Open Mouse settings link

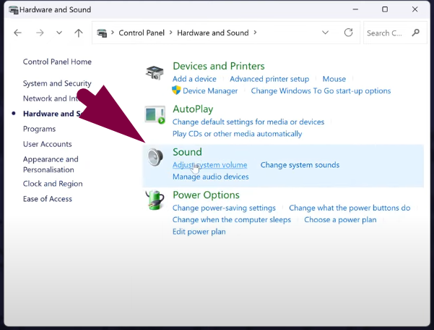click(334, 79)
